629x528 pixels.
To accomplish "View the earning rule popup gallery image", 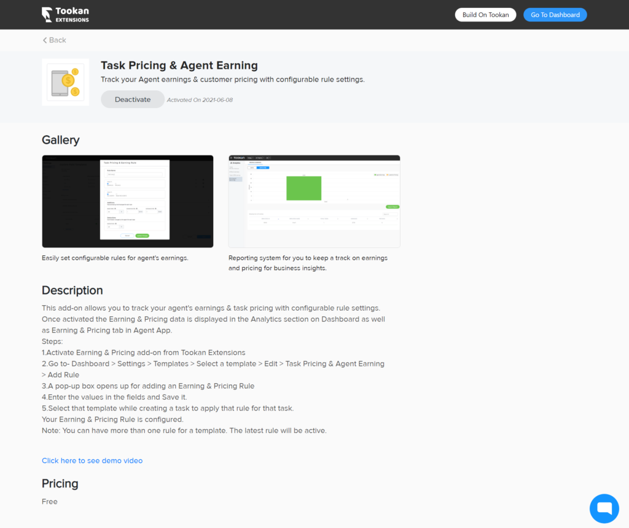I will pos(128,201).
